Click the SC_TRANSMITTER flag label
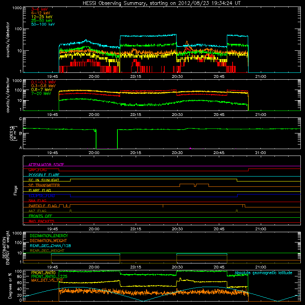The height and width of the screenshot is (305, 305). tap(44, 185)
